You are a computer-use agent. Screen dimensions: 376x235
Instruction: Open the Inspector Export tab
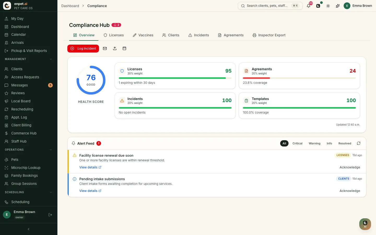269,35
